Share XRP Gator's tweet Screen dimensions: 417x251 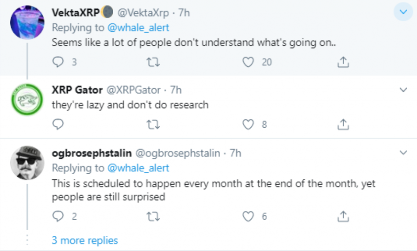point(343,124)
